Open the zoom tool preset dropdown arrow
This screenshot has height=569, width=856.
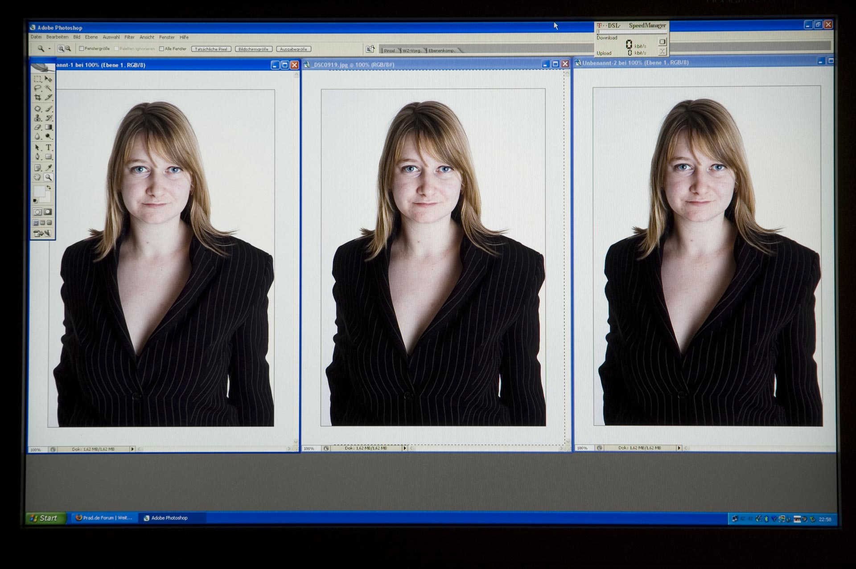(x=49, y=49)
